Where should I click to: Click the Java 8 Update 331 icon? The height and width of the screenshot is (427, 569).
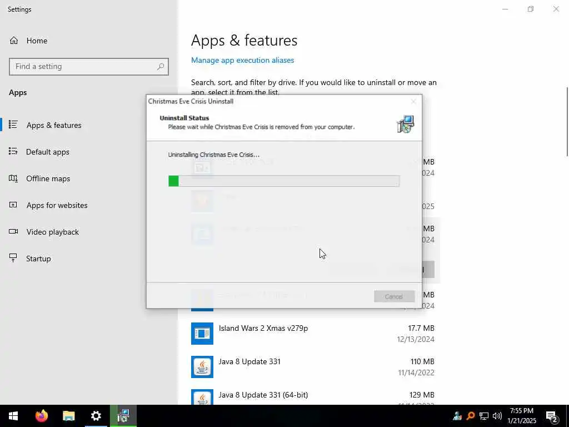click(x=202, y=367)
